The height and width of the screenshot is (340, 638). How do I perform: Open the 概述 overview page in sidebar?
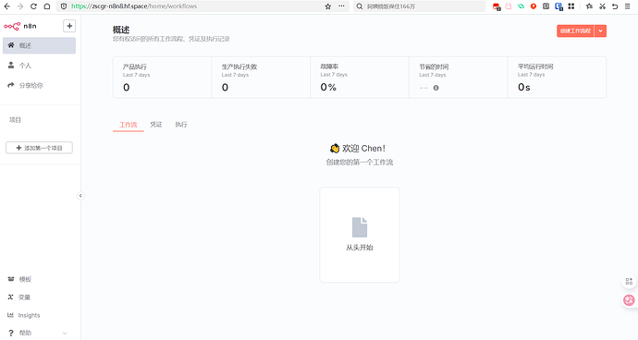[39, 45]
